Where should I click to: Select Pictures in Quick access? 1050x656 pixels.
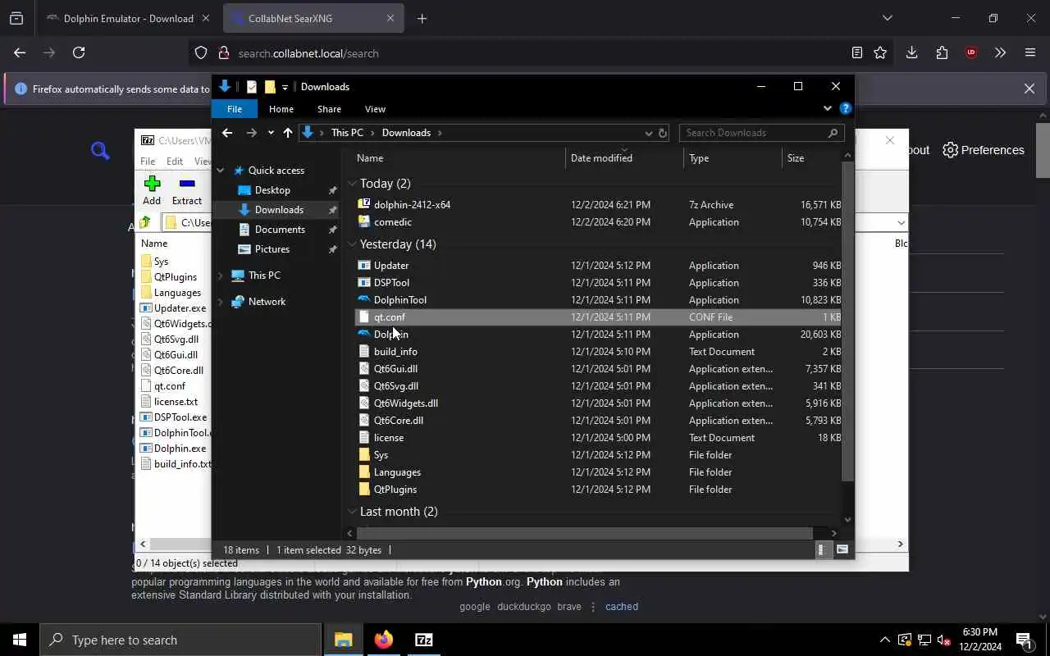coord(272,249)
